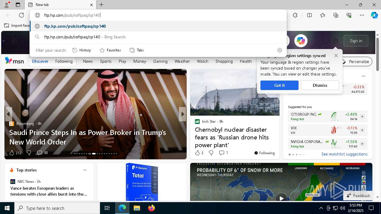The width and height of the screenshot is (381, 214).
Task: Open Firefox from the taskbar
Action: coord(152,208)
